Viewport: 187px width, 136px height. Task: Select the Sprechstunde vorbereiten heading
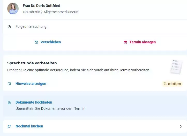click(32, 63)
